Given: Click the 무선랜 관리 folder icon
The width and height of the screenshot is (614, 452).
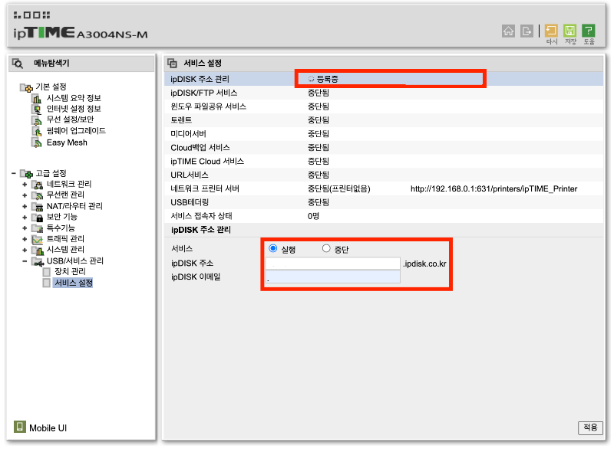Looking at the screenshot, I should coord(38,195).
